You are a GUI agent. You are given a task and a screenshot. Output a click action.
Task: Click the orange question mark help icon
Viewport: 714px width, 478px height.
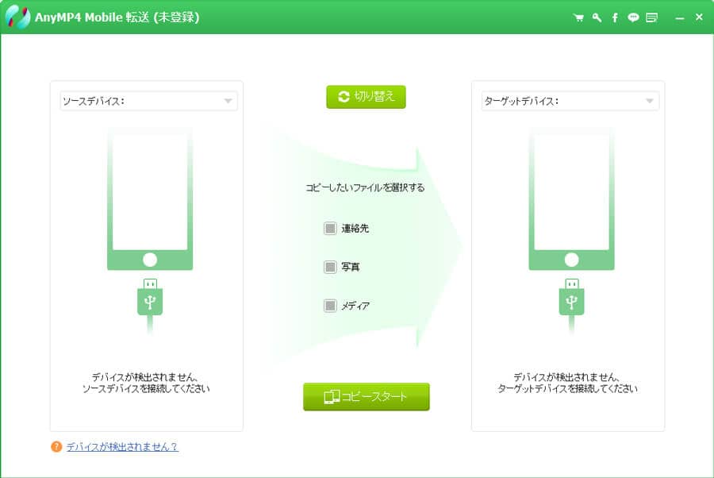[56, 446]
